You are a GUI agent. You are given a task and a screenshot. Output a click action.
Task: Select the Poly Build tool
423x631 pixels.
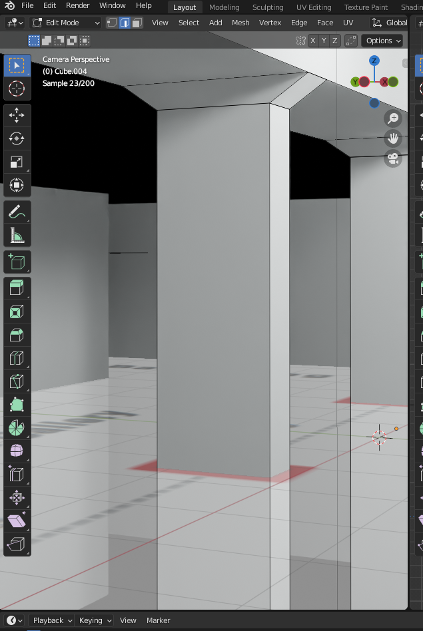17,405
